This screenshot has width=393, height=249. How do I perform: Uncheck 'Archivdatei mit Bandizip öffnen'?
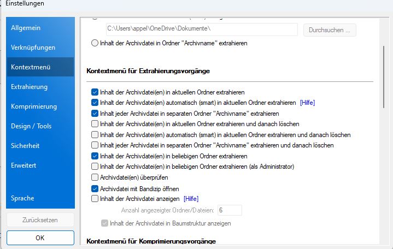pyautogui.click(x=95, y=188)
